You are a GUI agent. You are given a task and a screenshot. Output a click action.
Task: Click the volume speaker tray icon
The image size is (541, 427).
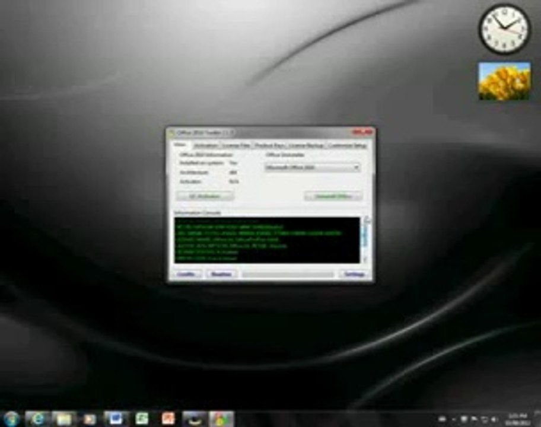tap(495, 419)
